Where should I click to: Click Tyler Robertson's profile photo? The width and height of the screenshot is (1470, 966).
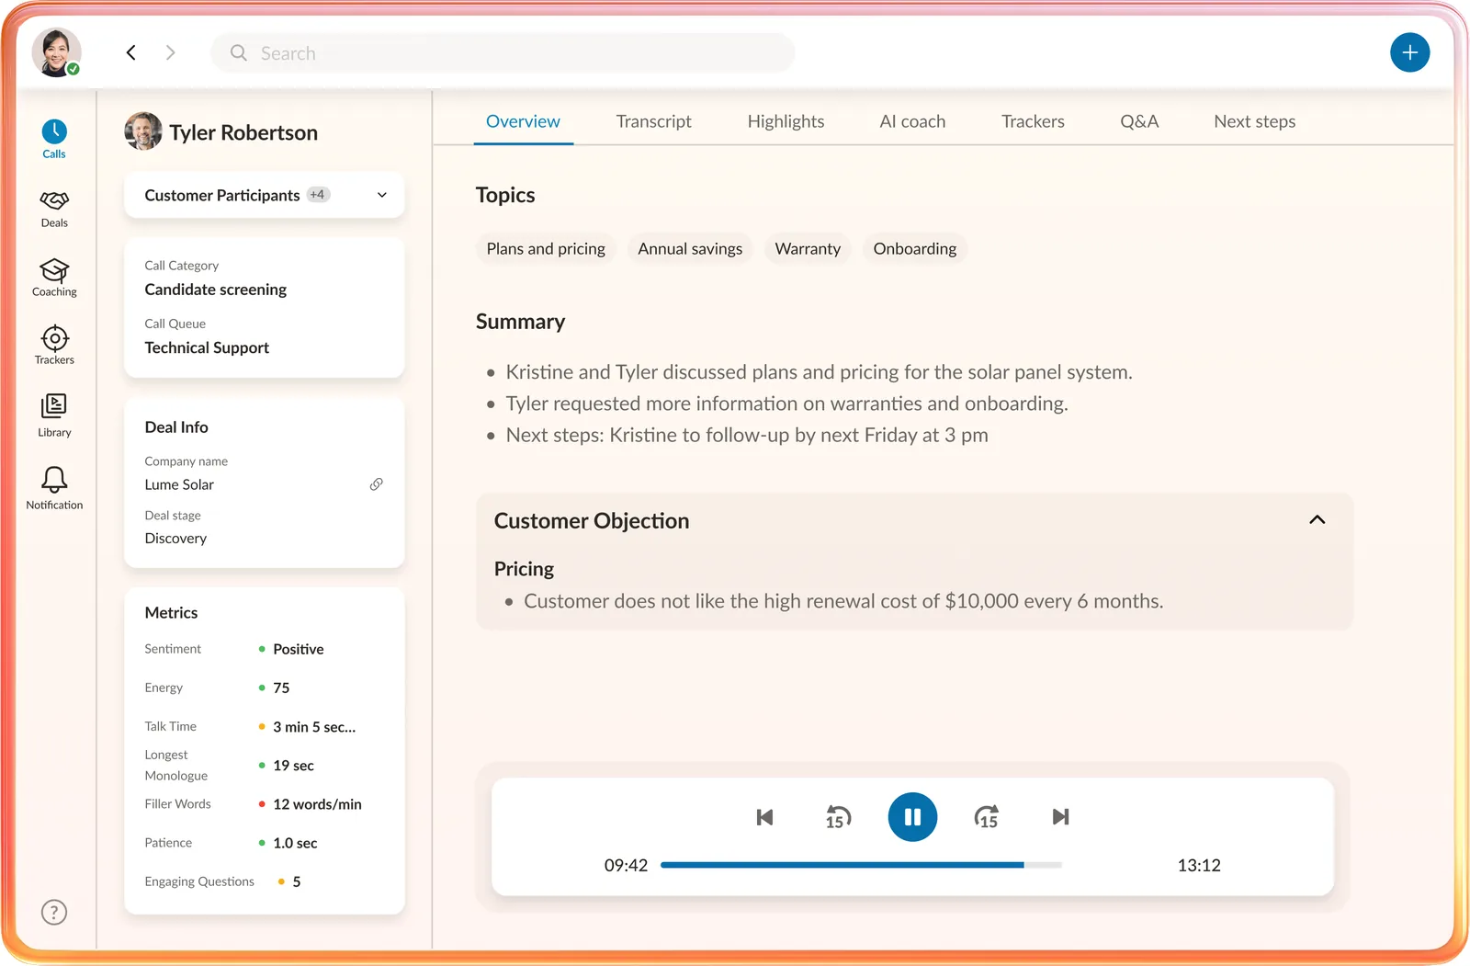click(x=143, y=131)
